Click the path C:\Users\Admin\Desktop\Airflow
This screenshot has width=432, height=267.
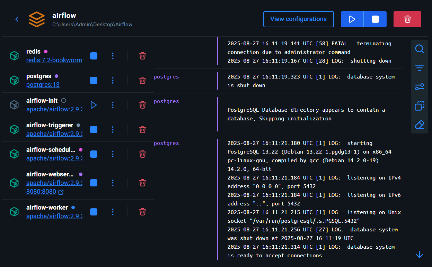coord(92,25)
